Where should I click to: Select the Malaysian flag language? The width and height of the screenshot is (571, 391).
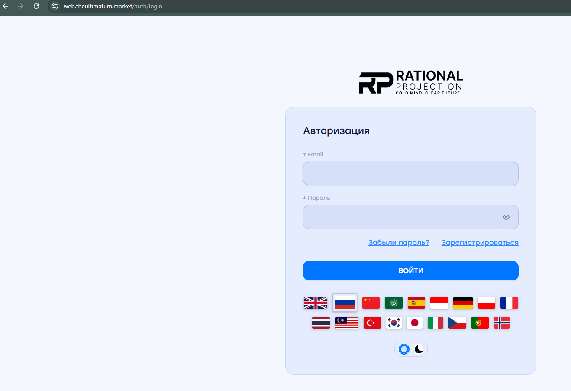point(347,323)
